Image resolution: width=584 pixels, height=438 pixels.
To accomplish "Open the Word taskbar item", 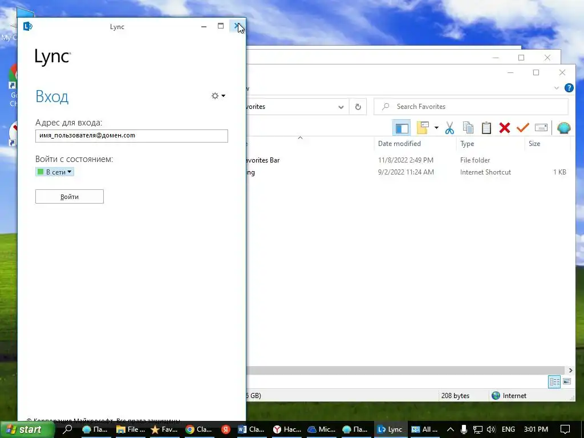I will [x=251, y=429].
